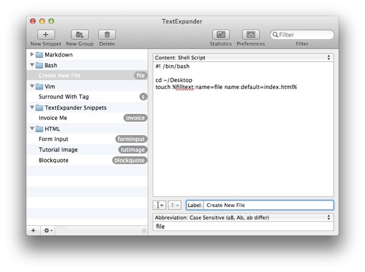
Task: Open the text format T popup button
Action: pos(175,205)
